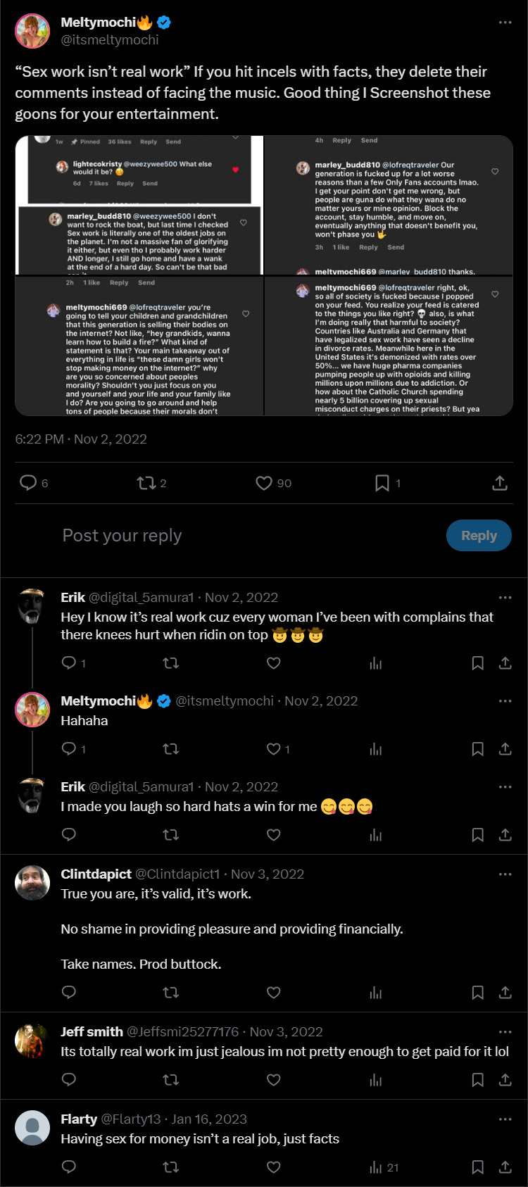Reply to Erik's first comment

click(69, 663)
